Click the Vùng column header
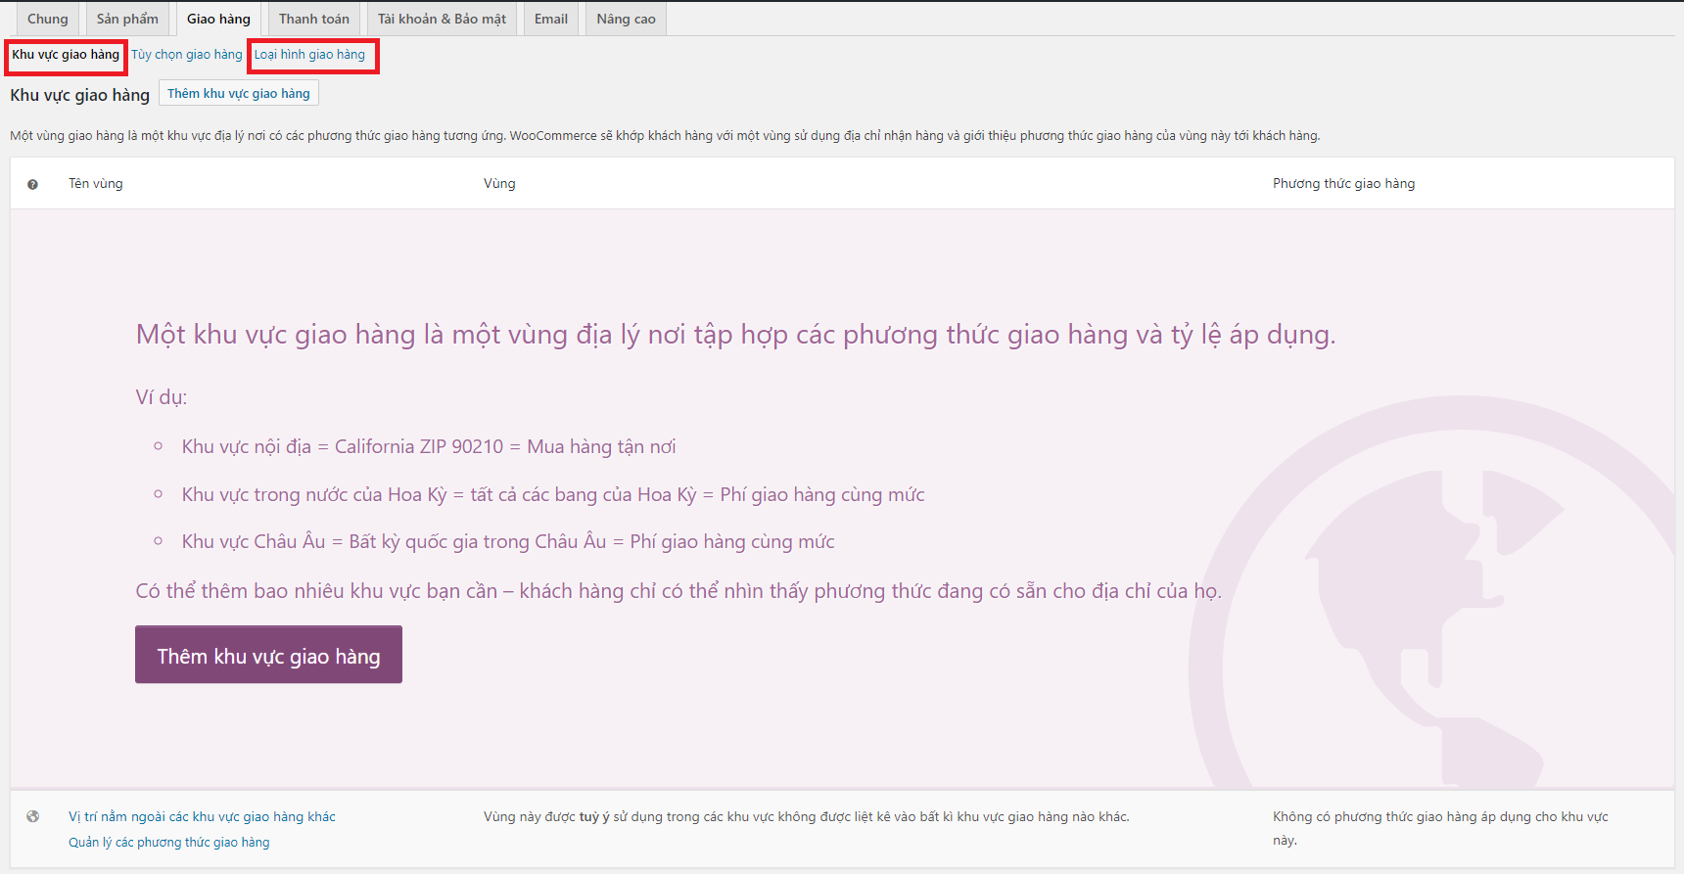This screenshot has height=874, width=1684. (499, 183)
